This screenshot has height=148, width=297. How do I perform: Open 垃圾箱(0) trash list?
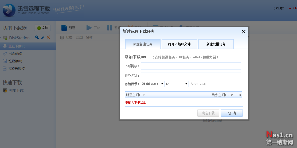point(15,61)
